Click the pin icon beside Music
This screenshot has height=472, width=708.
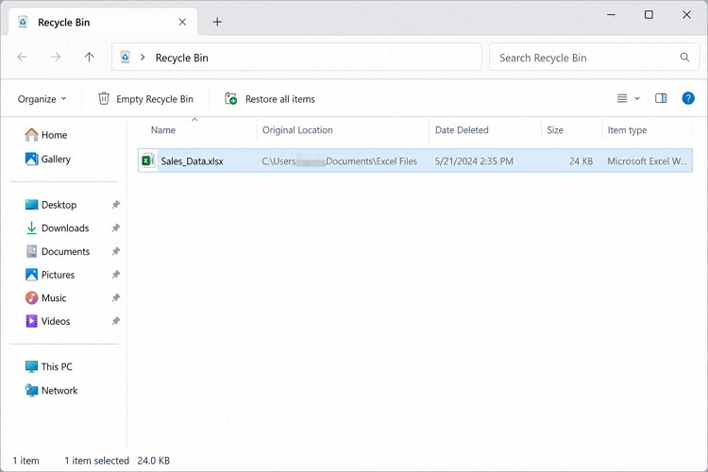115,297
